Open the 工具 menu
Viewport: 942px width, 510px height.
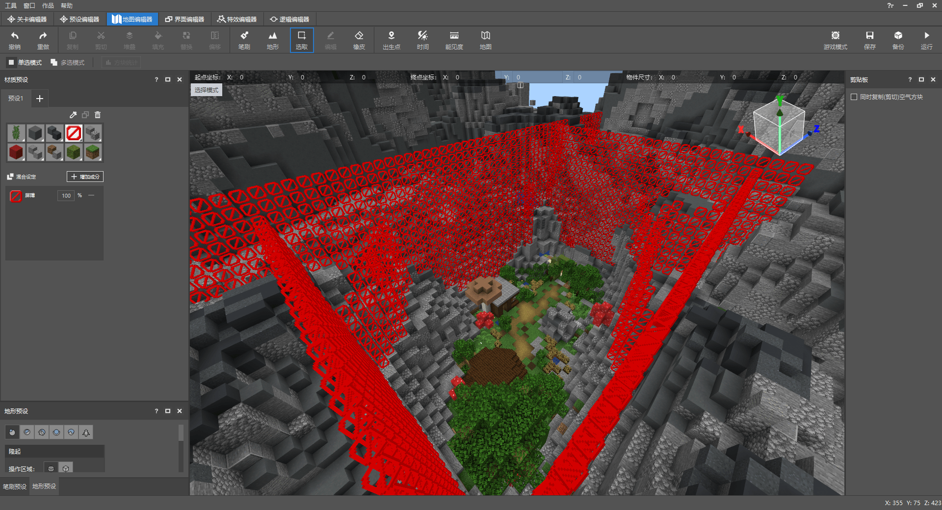[11, 5]
